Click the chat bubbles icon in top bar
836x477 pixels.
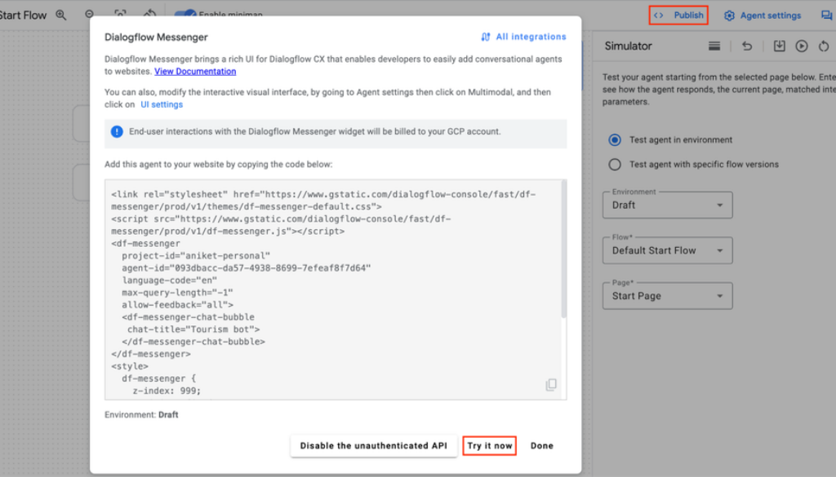(826, 15)
